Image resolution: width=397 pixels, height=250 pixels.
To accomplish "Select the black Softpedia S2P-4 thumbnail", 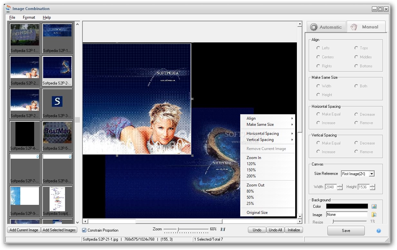I will [x=25, y=136].
